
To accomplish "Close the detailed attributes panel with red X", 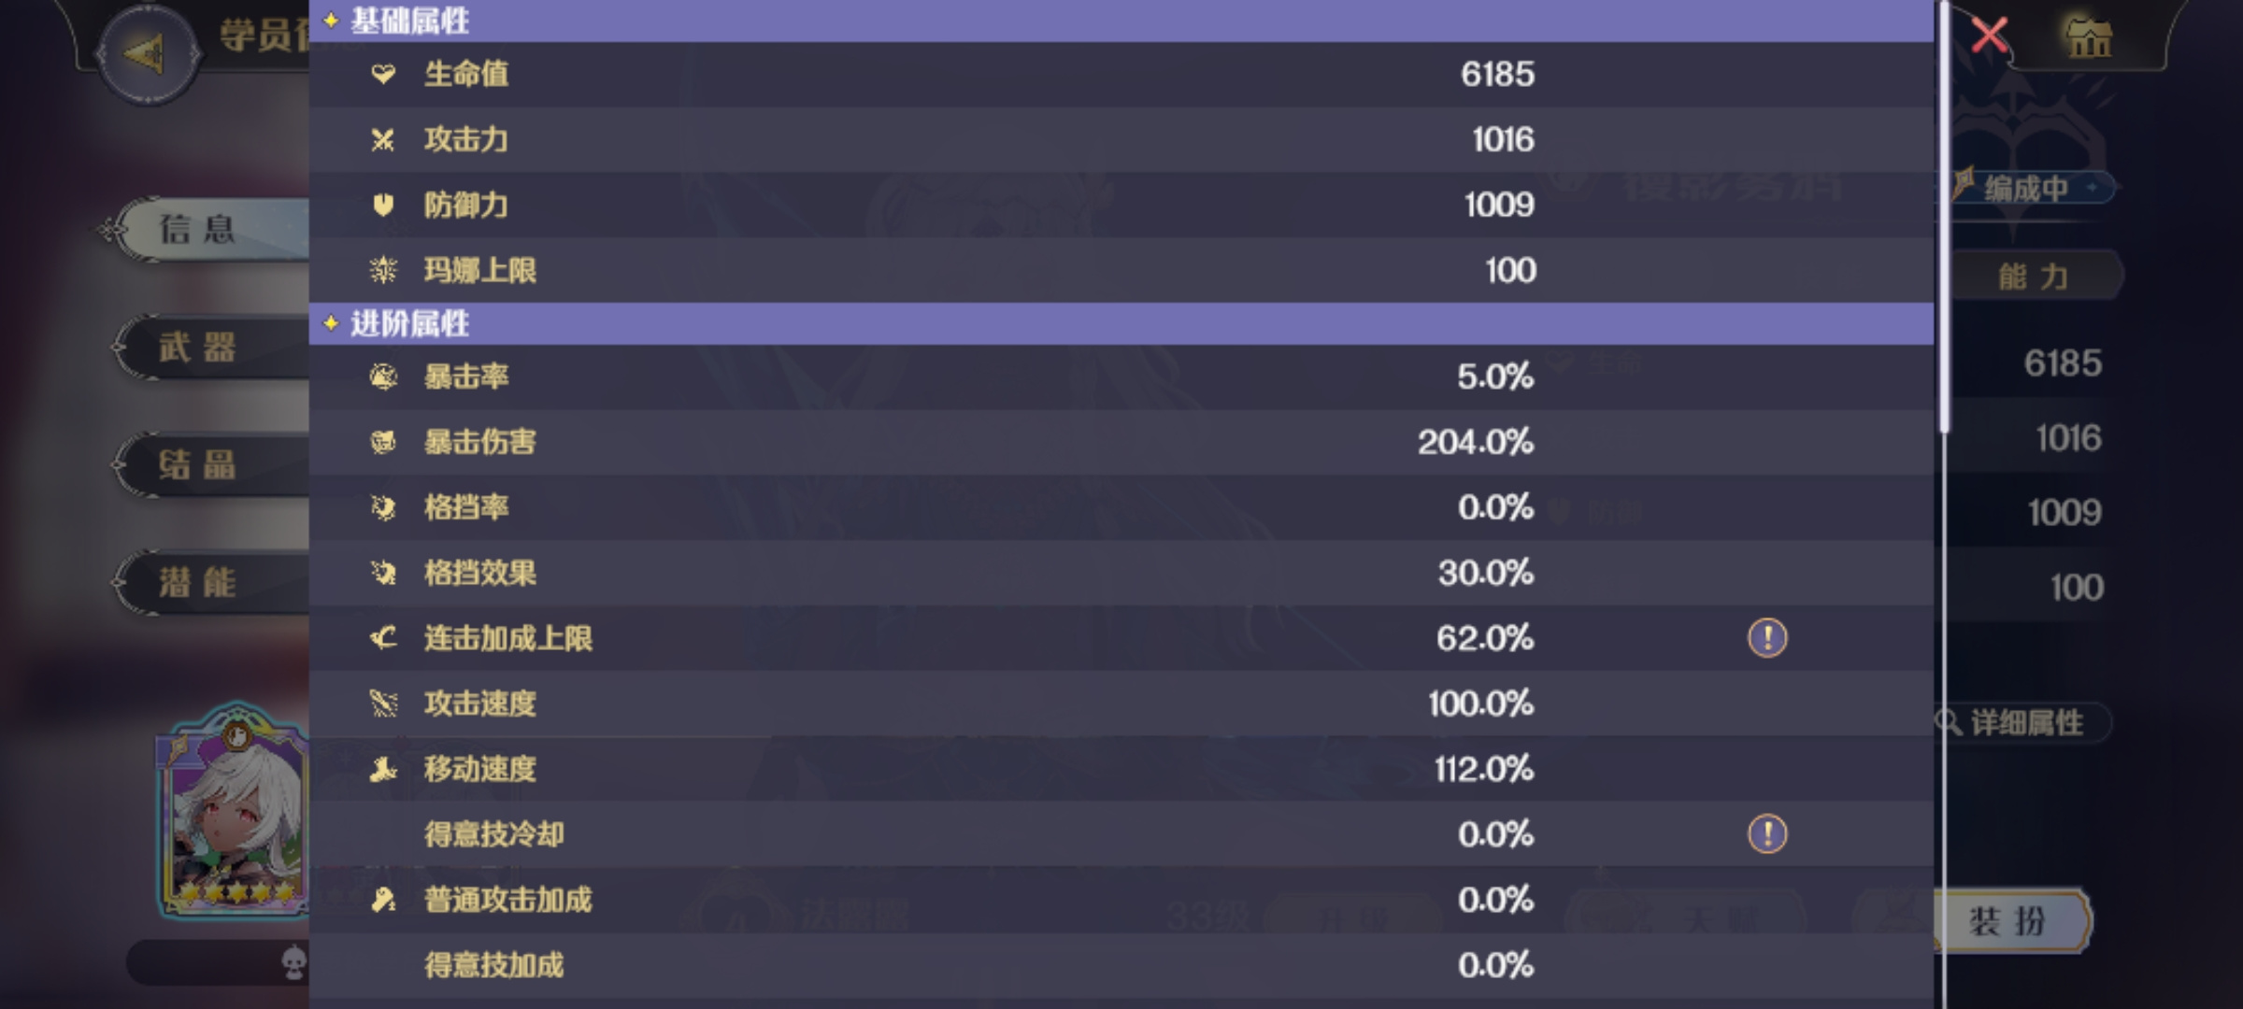I will coord(1989,35).
